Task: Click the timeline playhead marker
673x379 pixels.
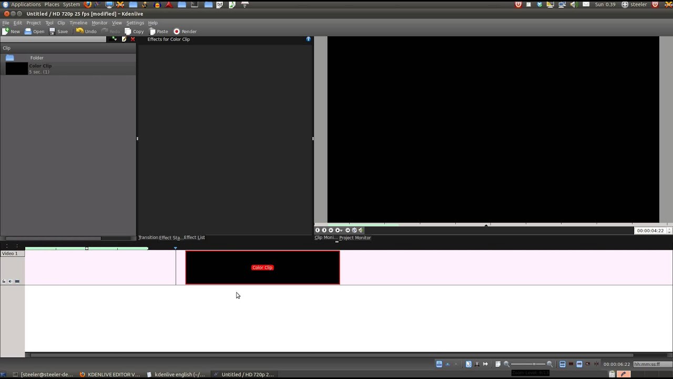Action: pos(176,248)
